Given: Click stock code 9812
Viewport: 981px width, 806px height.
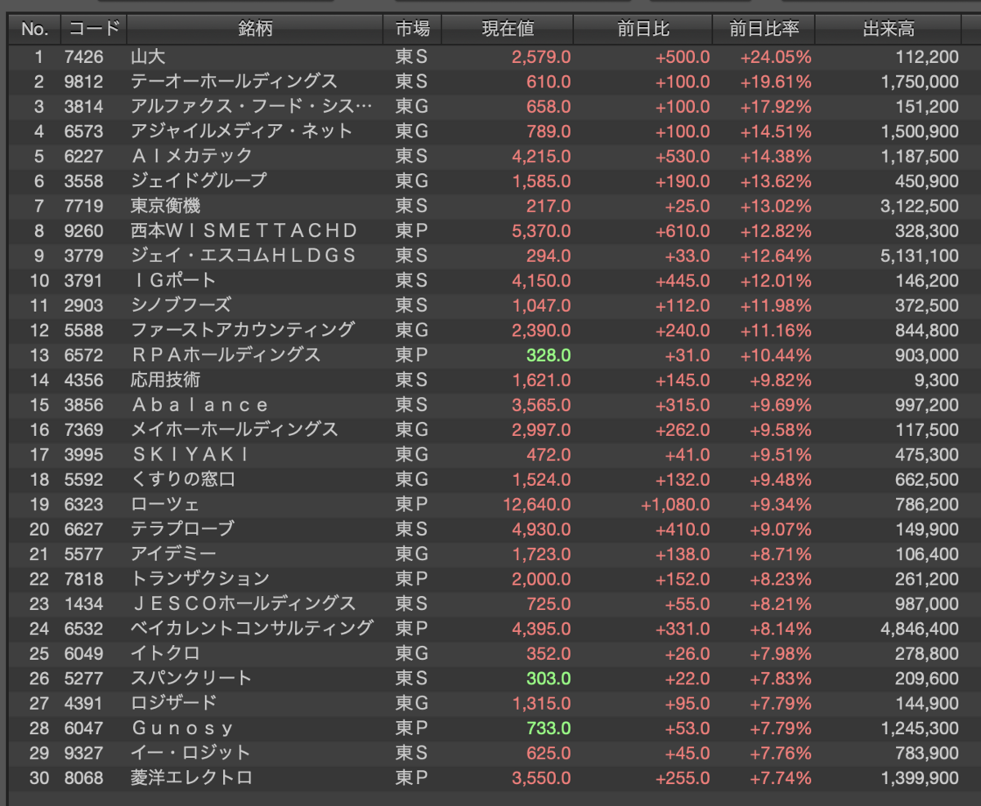Looking at the screenshot, I should (84, 82).
